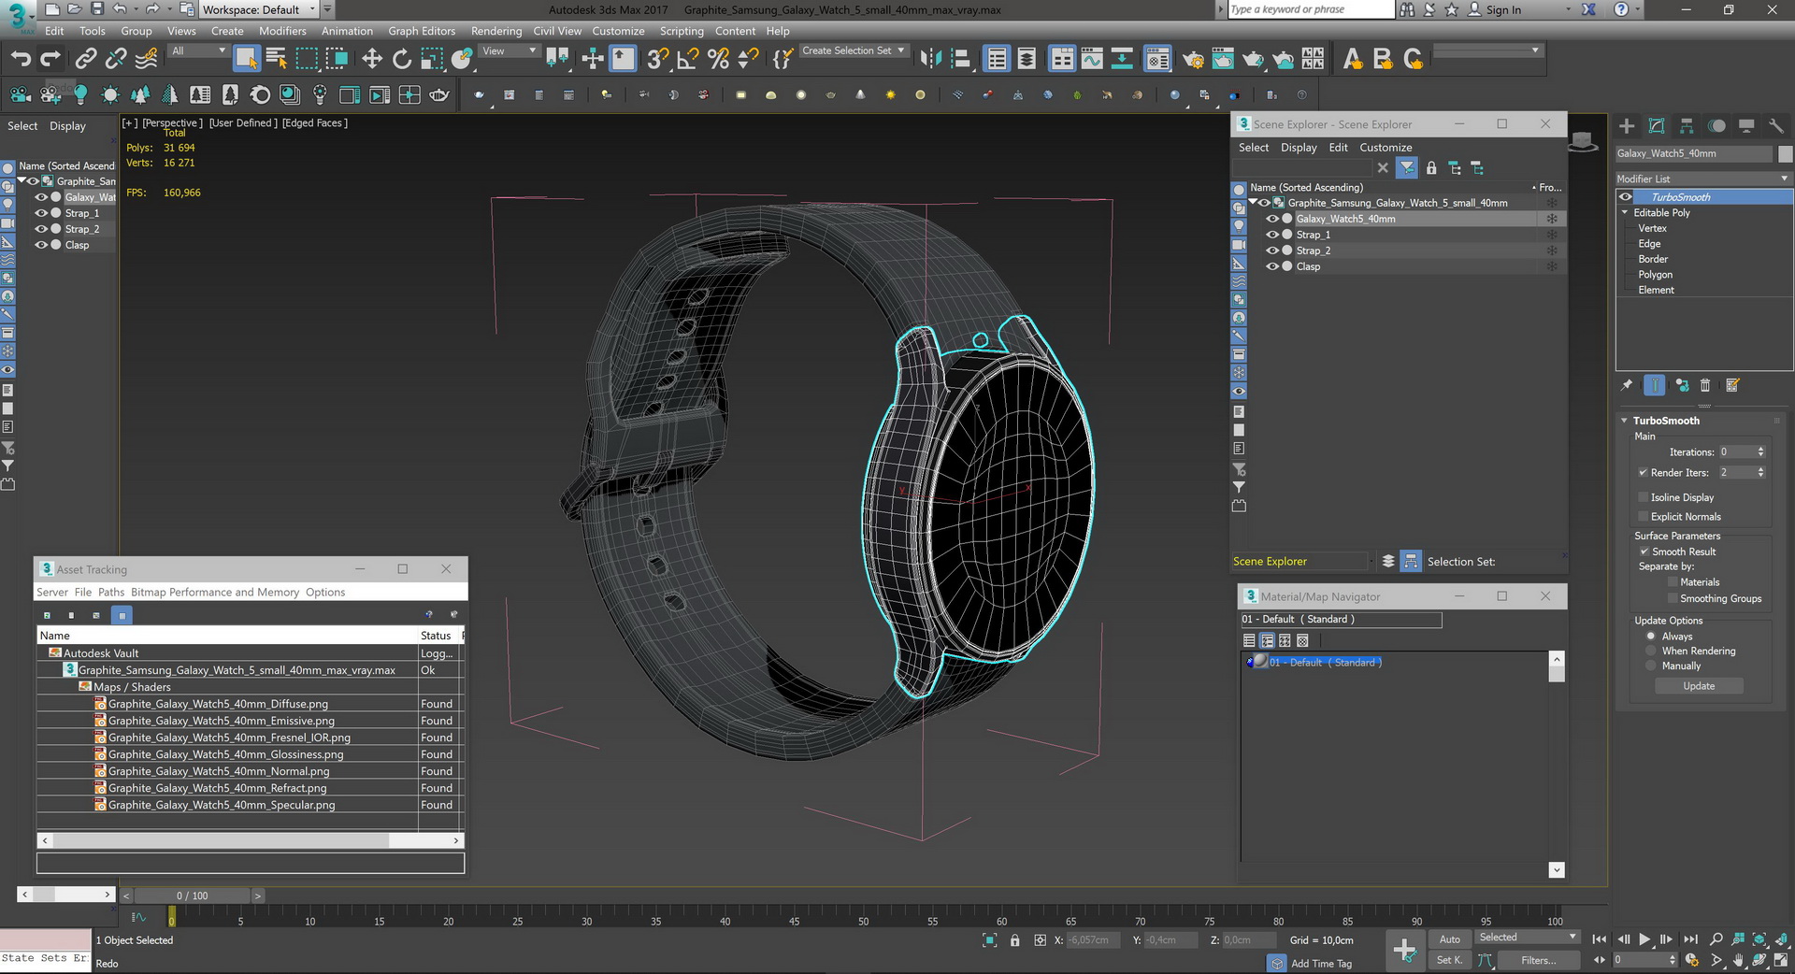
Task: Toggle the Percent Snap icon
Action: click(718, 59)
